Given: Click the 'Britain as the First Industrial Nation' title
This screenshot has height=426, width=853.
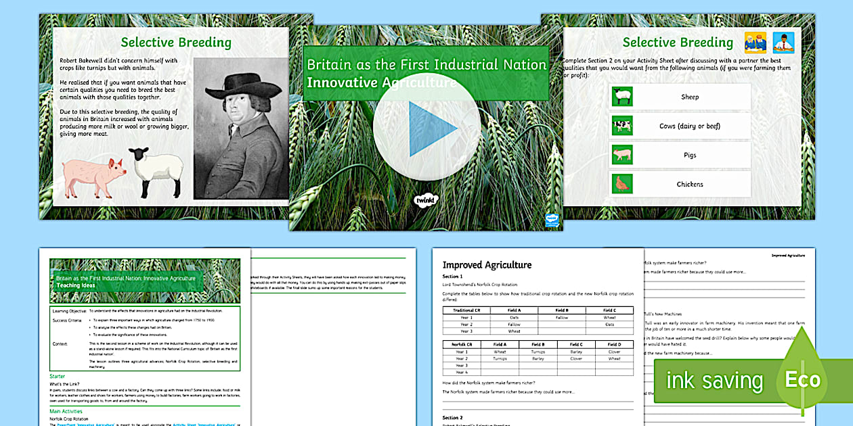Looking at the screenshot, I should [x=426, y=65].
